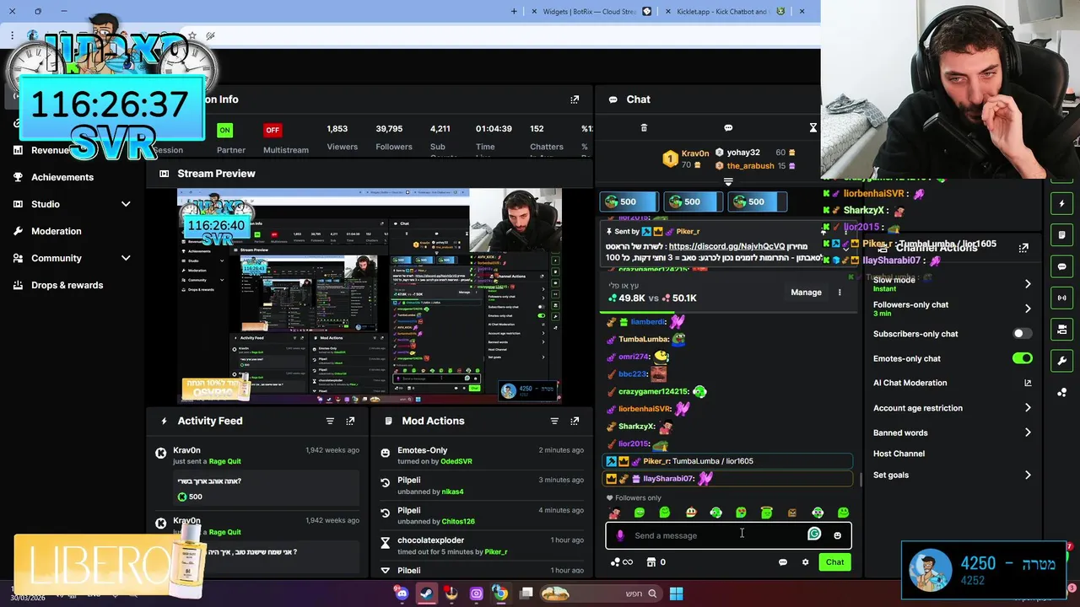Click the green ON Partner badge
Screen dimensions: 1080x607
coord(224,130)
